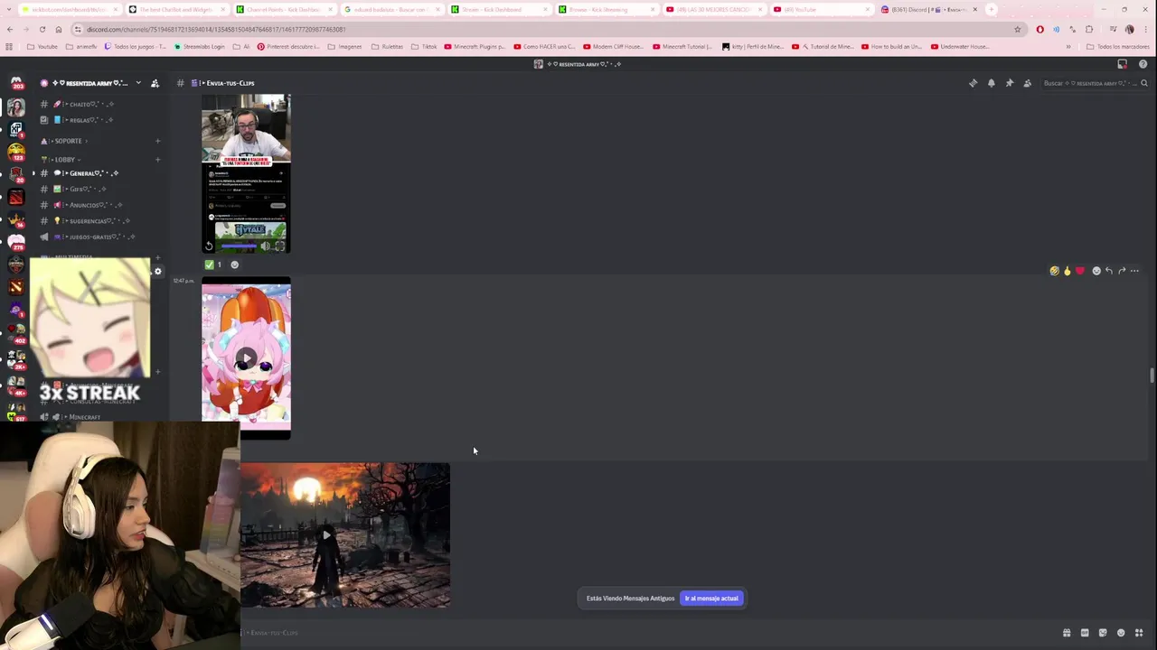Toggle the green checkmark reaction

point(213,265)
